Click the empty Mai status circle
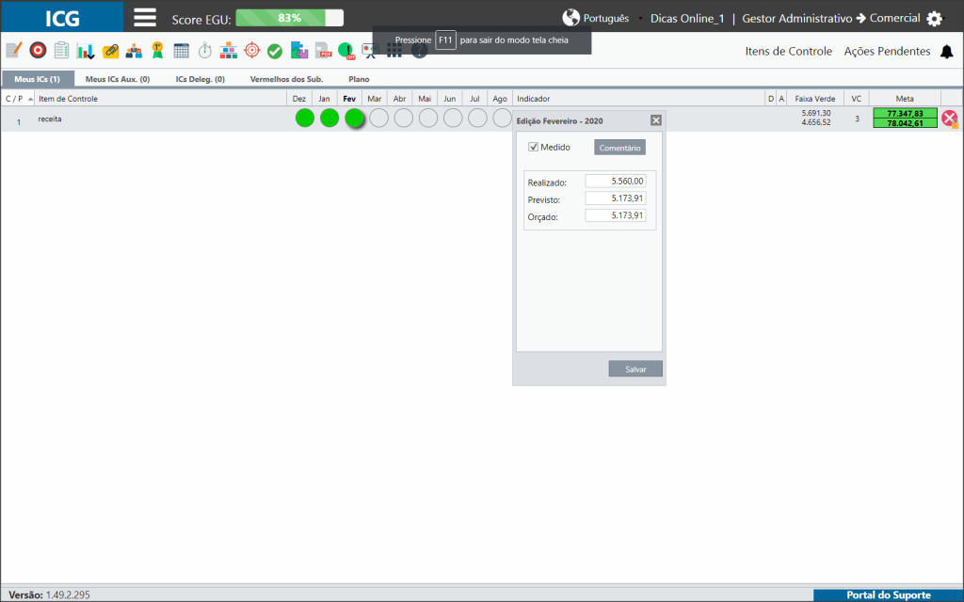The width and height of the screenshot is (964, 602). (428, 118)
